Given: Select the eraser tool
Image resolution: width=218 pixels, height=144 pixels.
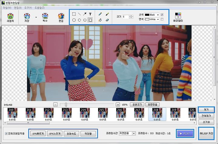Looking at the screenshot, I should click(x=107, y=20).
